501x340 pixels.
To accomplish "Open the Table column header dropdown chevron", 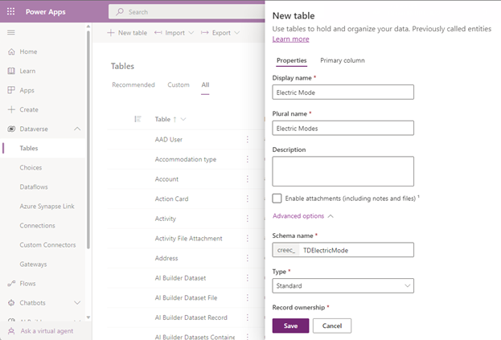I will point(183,119).
